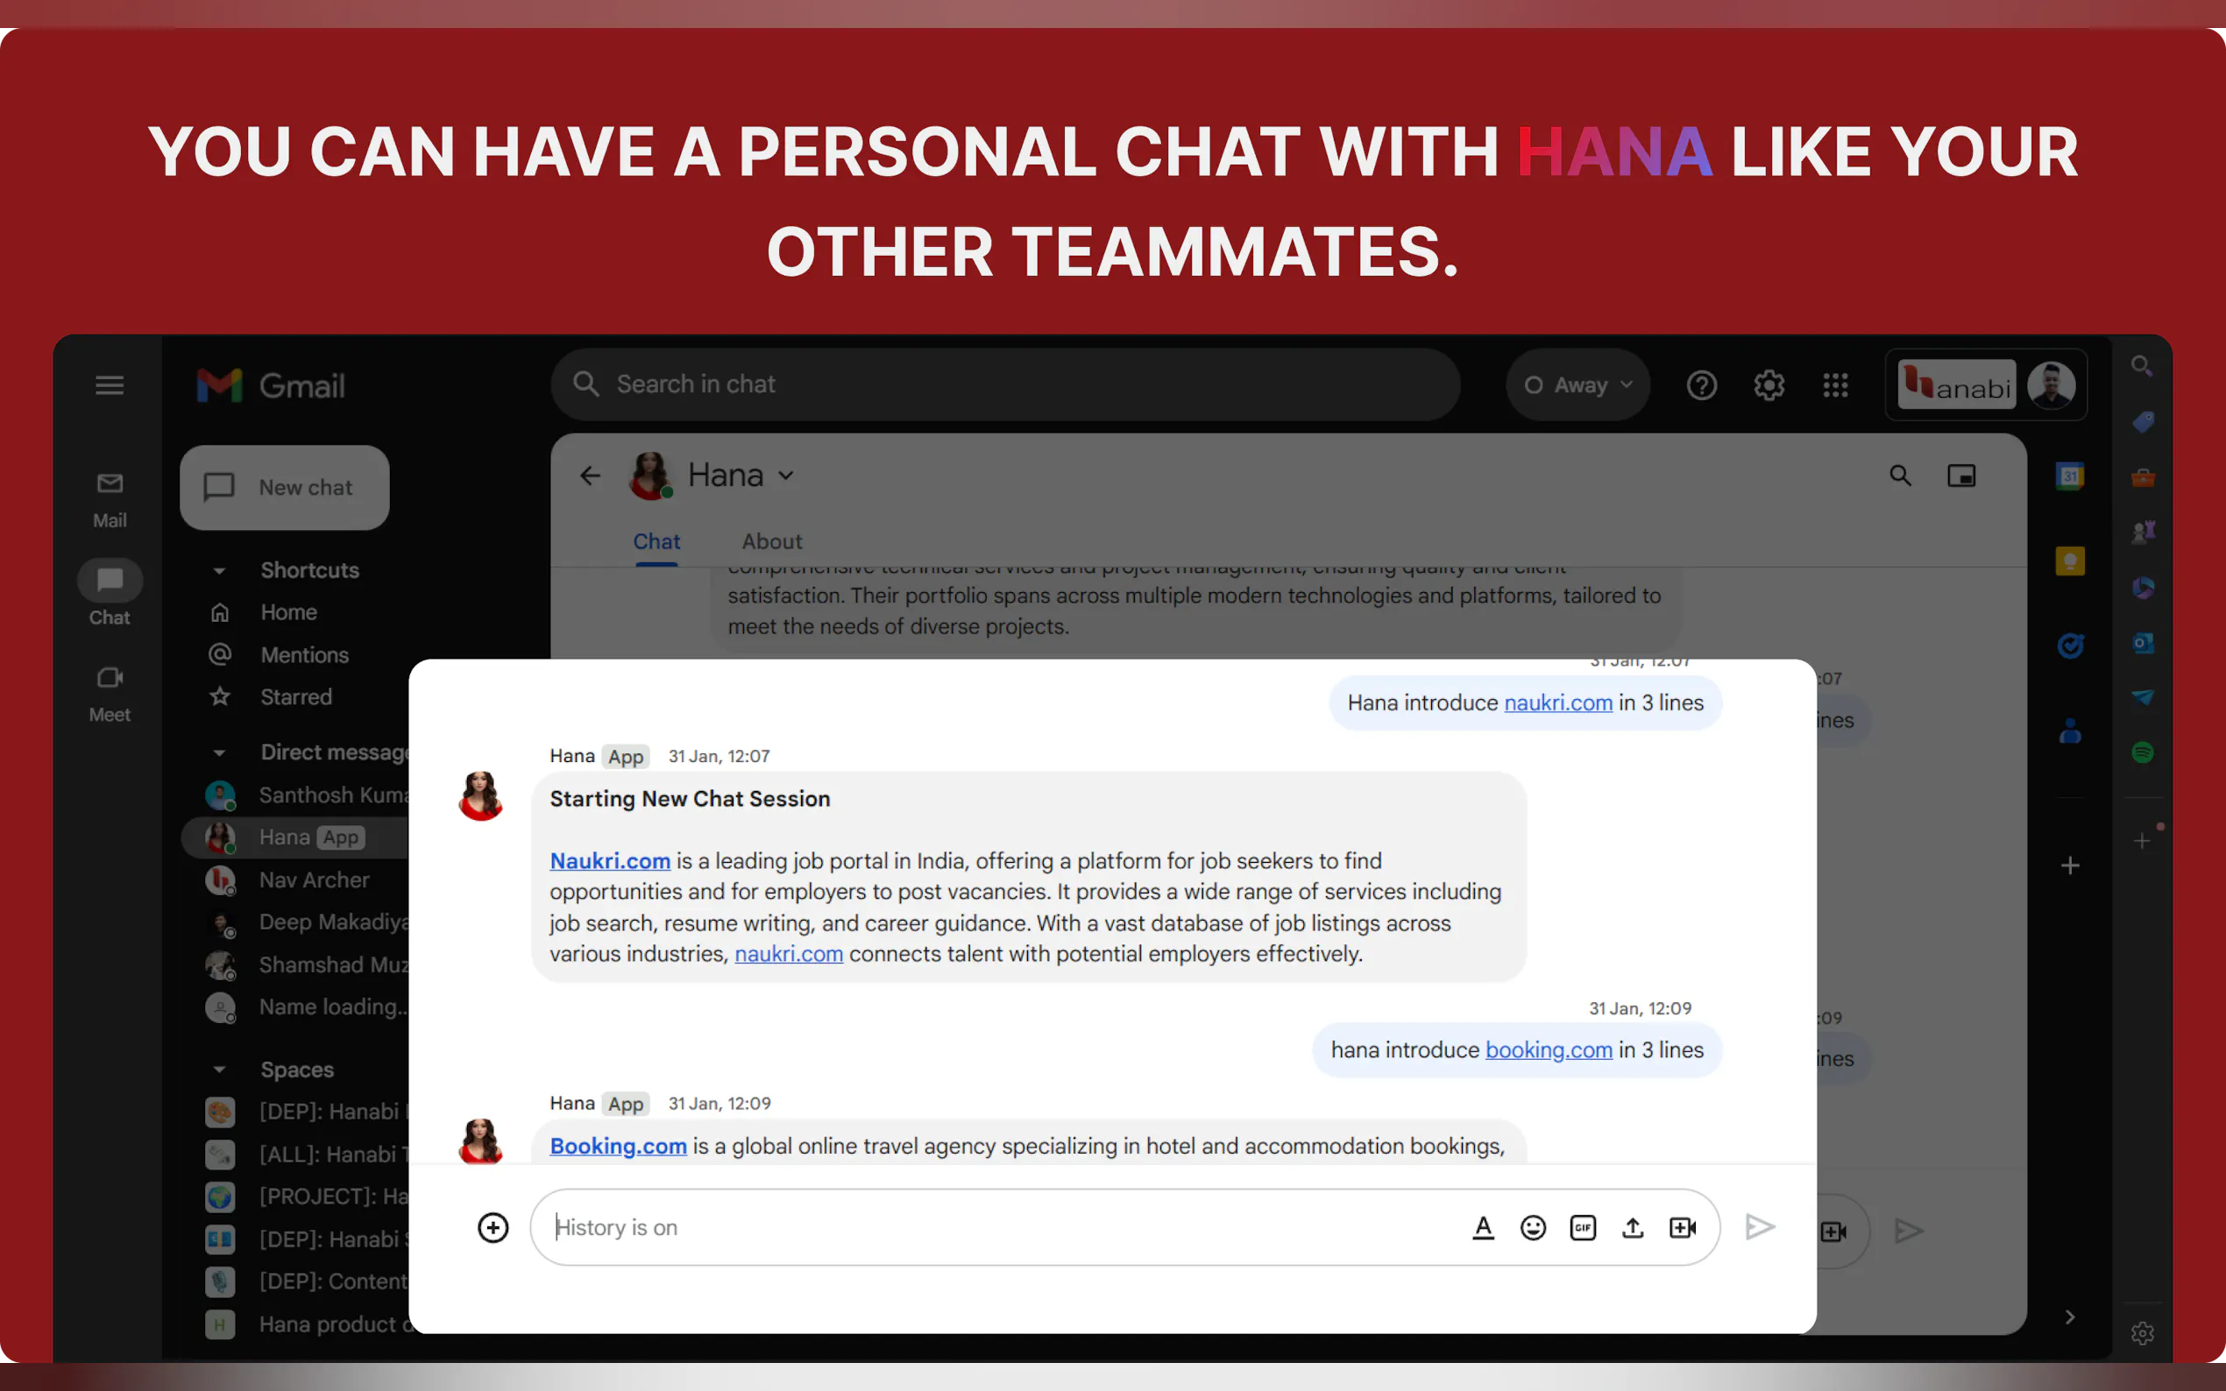Open the Naukri.com bold link in reply
The width and height of the screenshot is (2226, 1391).
pos(609,861)
